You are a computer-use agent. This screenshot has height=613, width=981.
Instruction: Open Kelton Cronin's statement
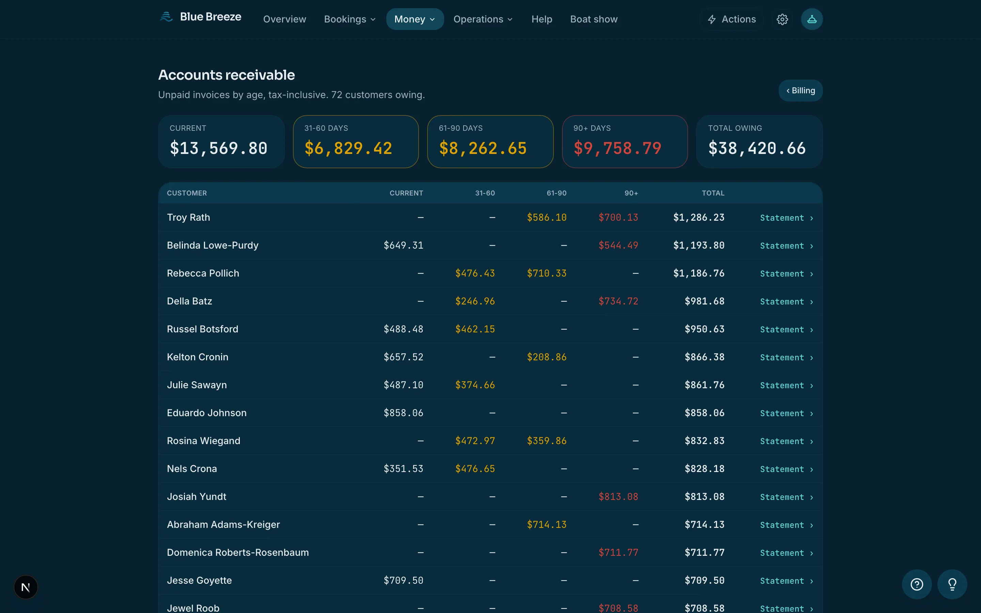(787, 358)
